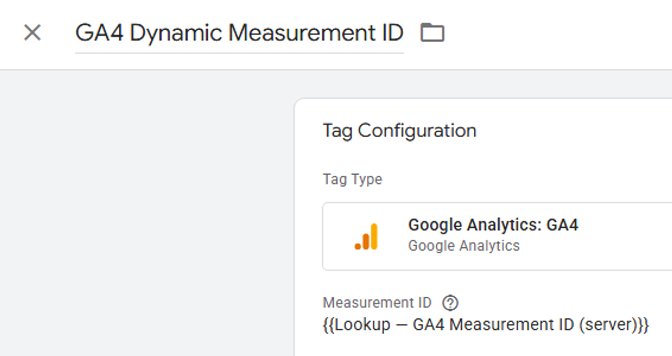Image resolution: width=672 pixels, height=356 pixels.
Task: Edit the tag name GA4 Dynamic Measurement ID
Action: tap(239, 34)
